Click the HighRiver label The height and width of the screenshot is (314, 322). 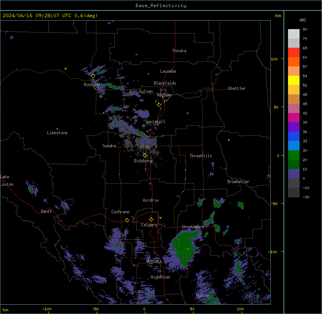pyautogui.click(x=161, y=277)
